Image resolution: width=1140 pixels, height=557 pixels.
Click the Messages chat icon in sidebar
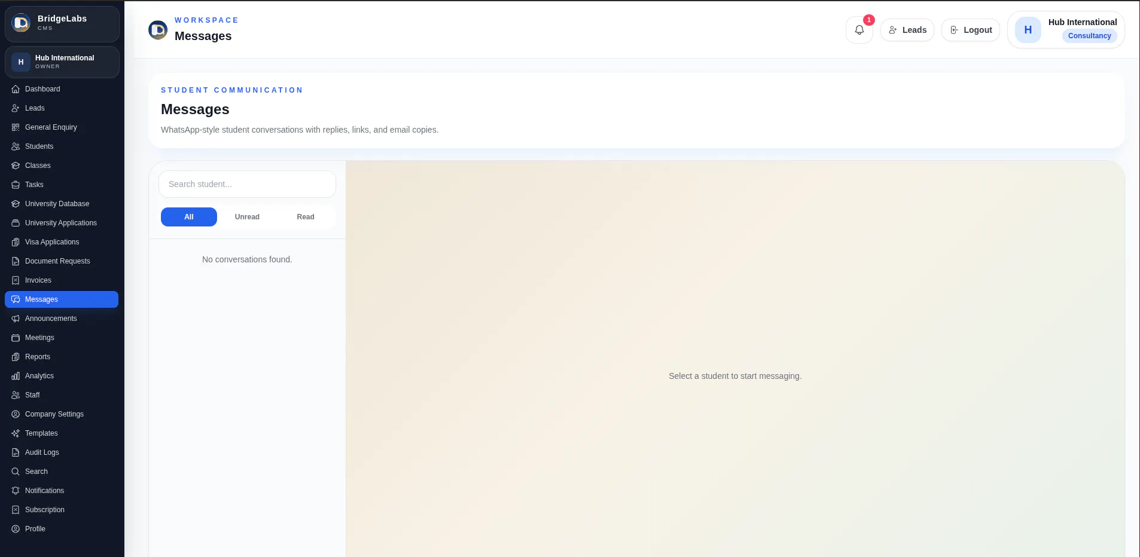(x=16, y=299)
